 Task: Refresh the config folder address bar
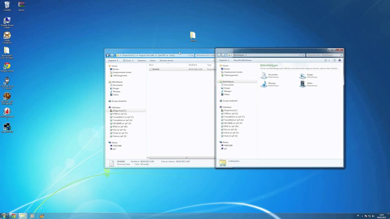[x=192, y=55]
